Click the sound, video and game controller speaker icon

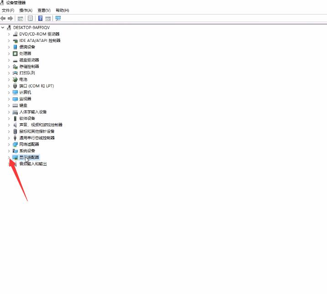pos(15,125)
